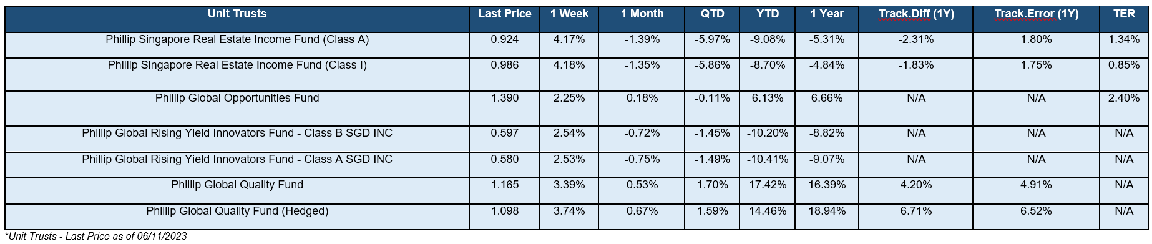Click the Track.Error (1Y) header

coord(1036,19)
